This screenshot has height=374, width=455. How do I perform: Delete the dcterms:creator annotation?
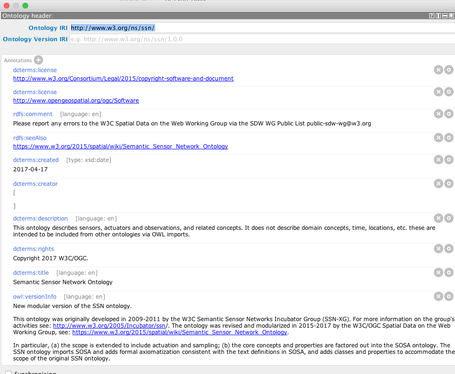(x=439, y=183)
